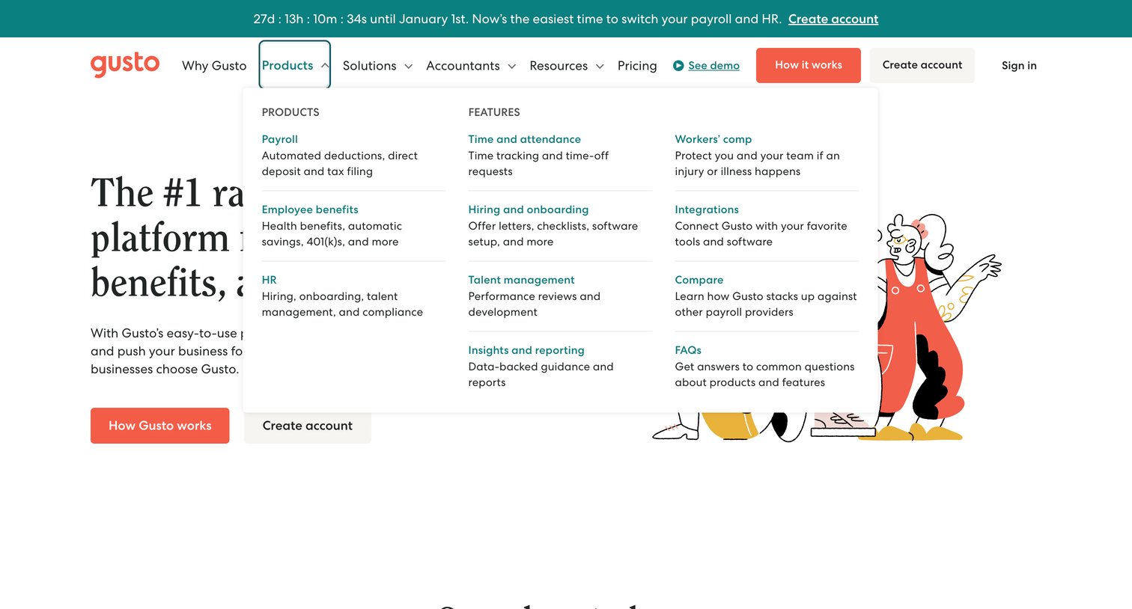Select the Products nav item
Image resolution: width=1132 pixels, height=609 pixels.
coord(287,66)
